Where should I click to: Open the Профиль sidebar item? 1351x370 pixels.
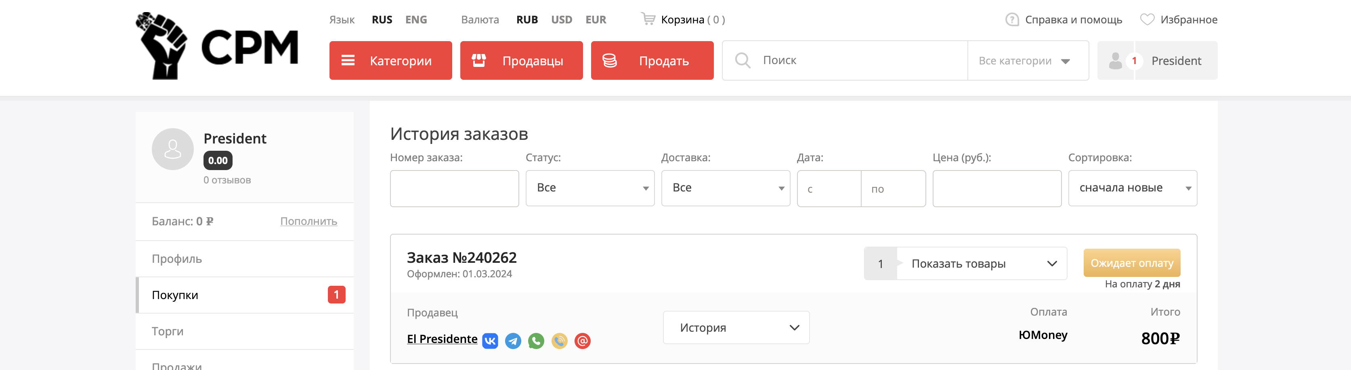pos(244,258)
